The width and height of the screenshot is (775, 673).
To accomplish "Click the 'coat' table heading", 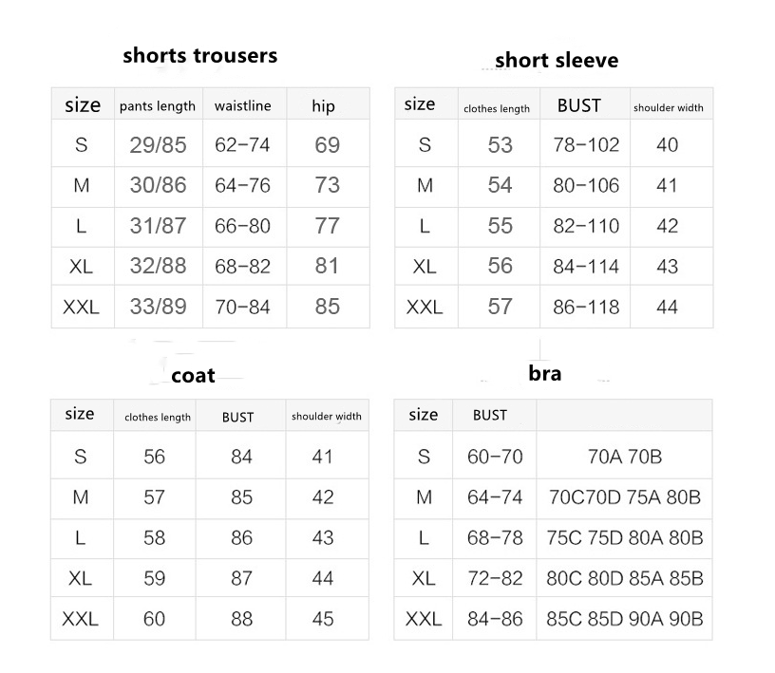I will coord(194,376).
